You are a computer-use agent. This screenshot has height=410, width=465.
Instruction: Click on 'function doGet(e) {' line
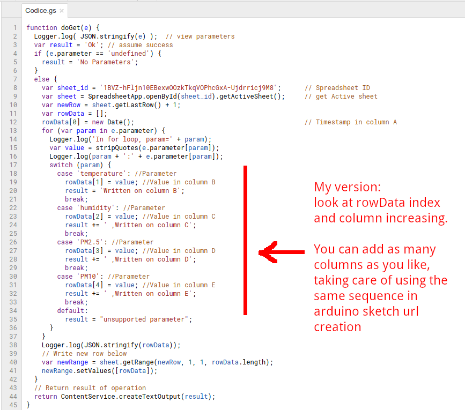coord(63,28)
